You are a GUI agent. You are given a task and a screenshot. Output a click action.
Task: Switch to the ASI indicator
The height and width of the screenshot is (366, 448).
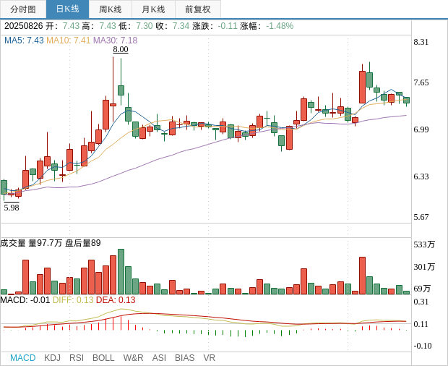coord(159,358)
